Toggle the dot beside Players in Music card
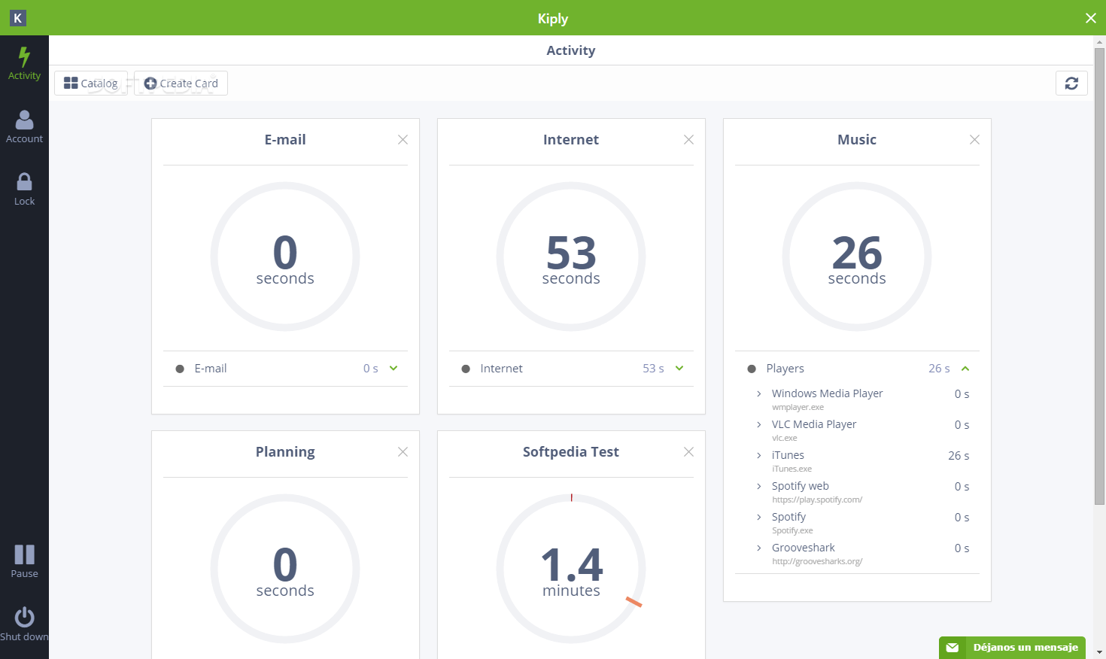 click(751, 369)
